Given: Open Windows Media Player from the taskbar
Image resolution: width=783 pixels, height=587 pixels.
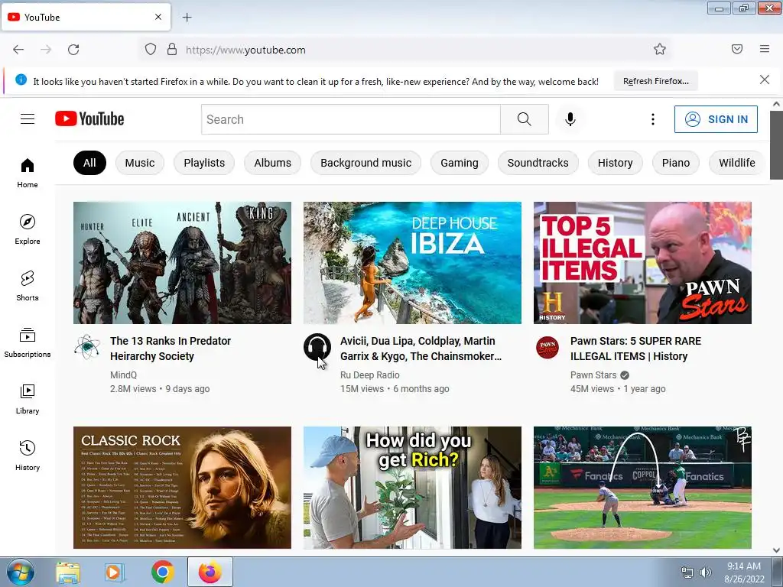Looking at the screenshot, I should point(115,572).
